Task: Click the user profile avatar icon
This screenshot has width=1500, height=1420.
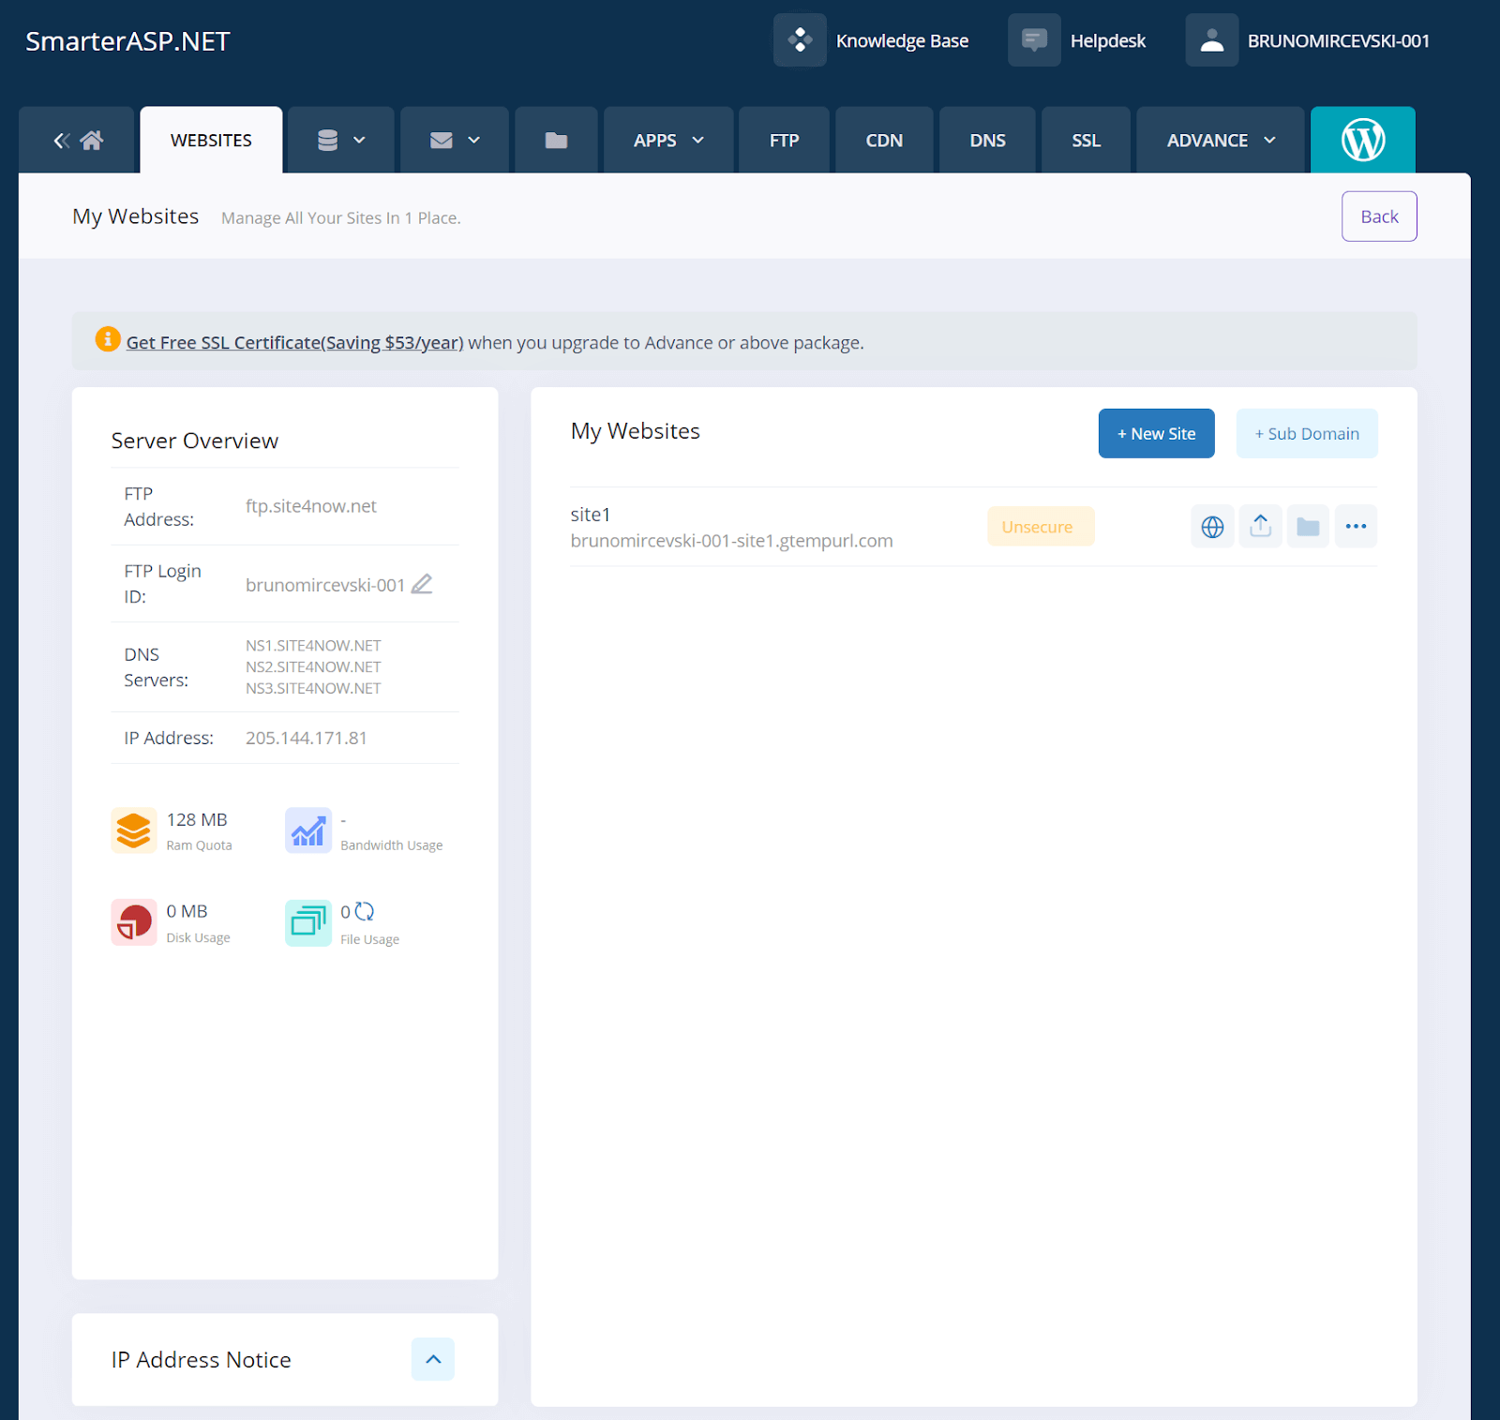Action: coord(1212,40)
